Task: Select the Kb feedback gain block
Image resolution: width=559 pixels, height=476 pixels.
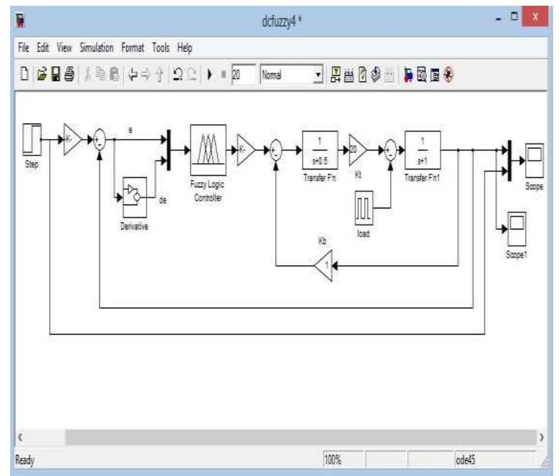Action: [324, 266]
